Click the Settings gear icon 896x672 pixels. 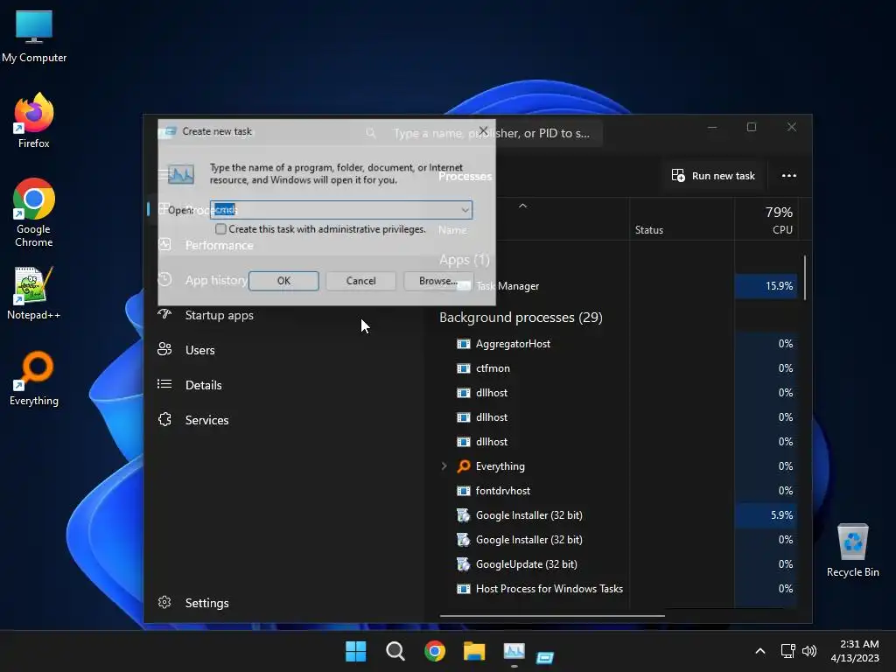(164, 602)
